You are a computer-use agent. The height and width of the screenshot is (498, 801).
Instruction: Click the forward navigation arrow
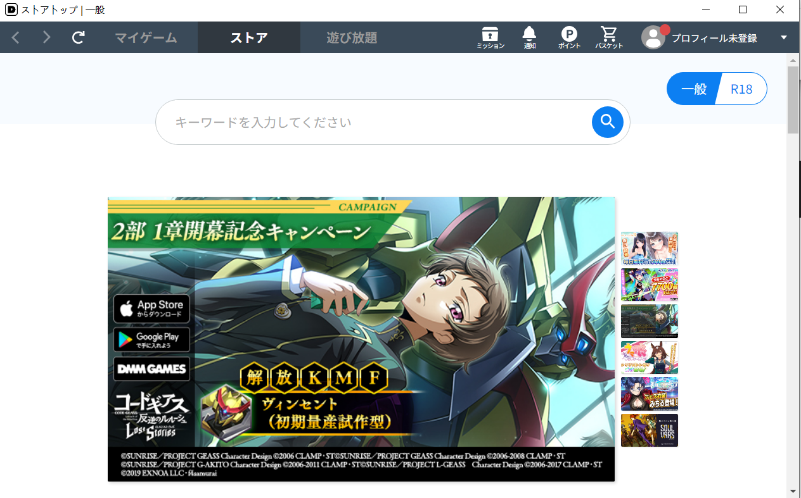pyautogui.click(x=46, y=38)
